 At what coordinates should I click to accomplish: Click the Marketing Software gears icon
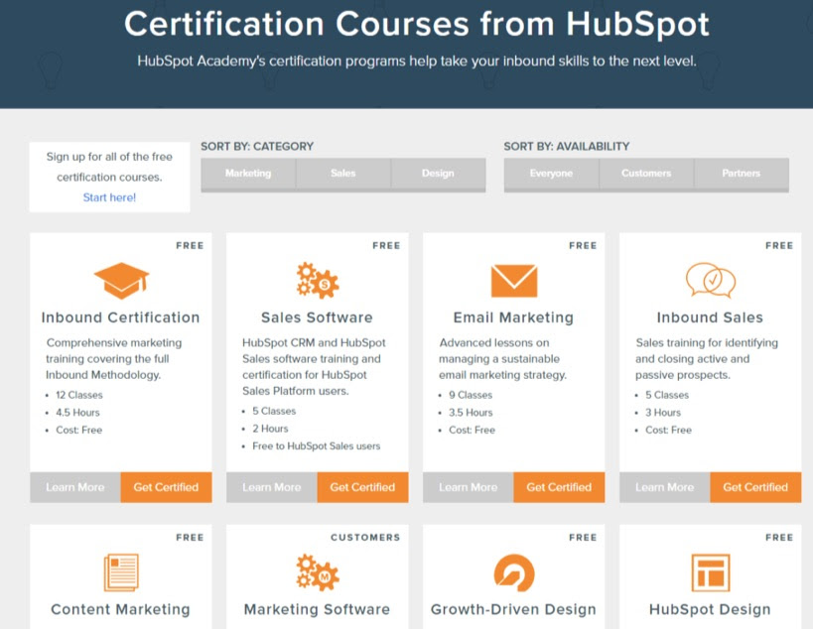click(x=318, y=572)
